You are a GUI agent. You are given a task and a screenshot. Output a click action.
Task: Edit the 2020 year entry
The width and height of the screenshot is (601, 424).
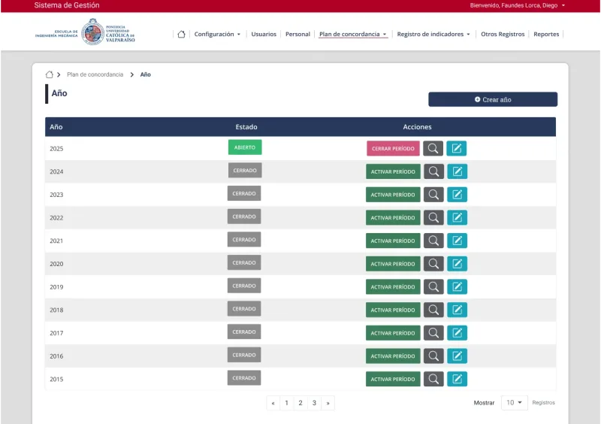(458, 264)
